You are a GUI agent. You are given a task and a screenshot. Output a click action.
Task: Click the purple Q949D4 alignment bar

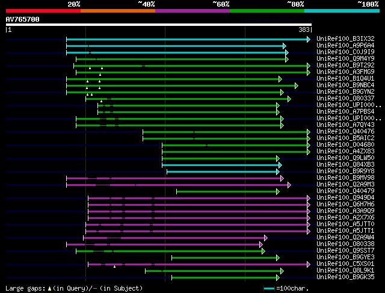pos(198,198)
